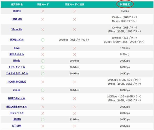
Task: Click povo's 128kbps limit speed cell
Action: pyautogui.click(x=125, y=48)
